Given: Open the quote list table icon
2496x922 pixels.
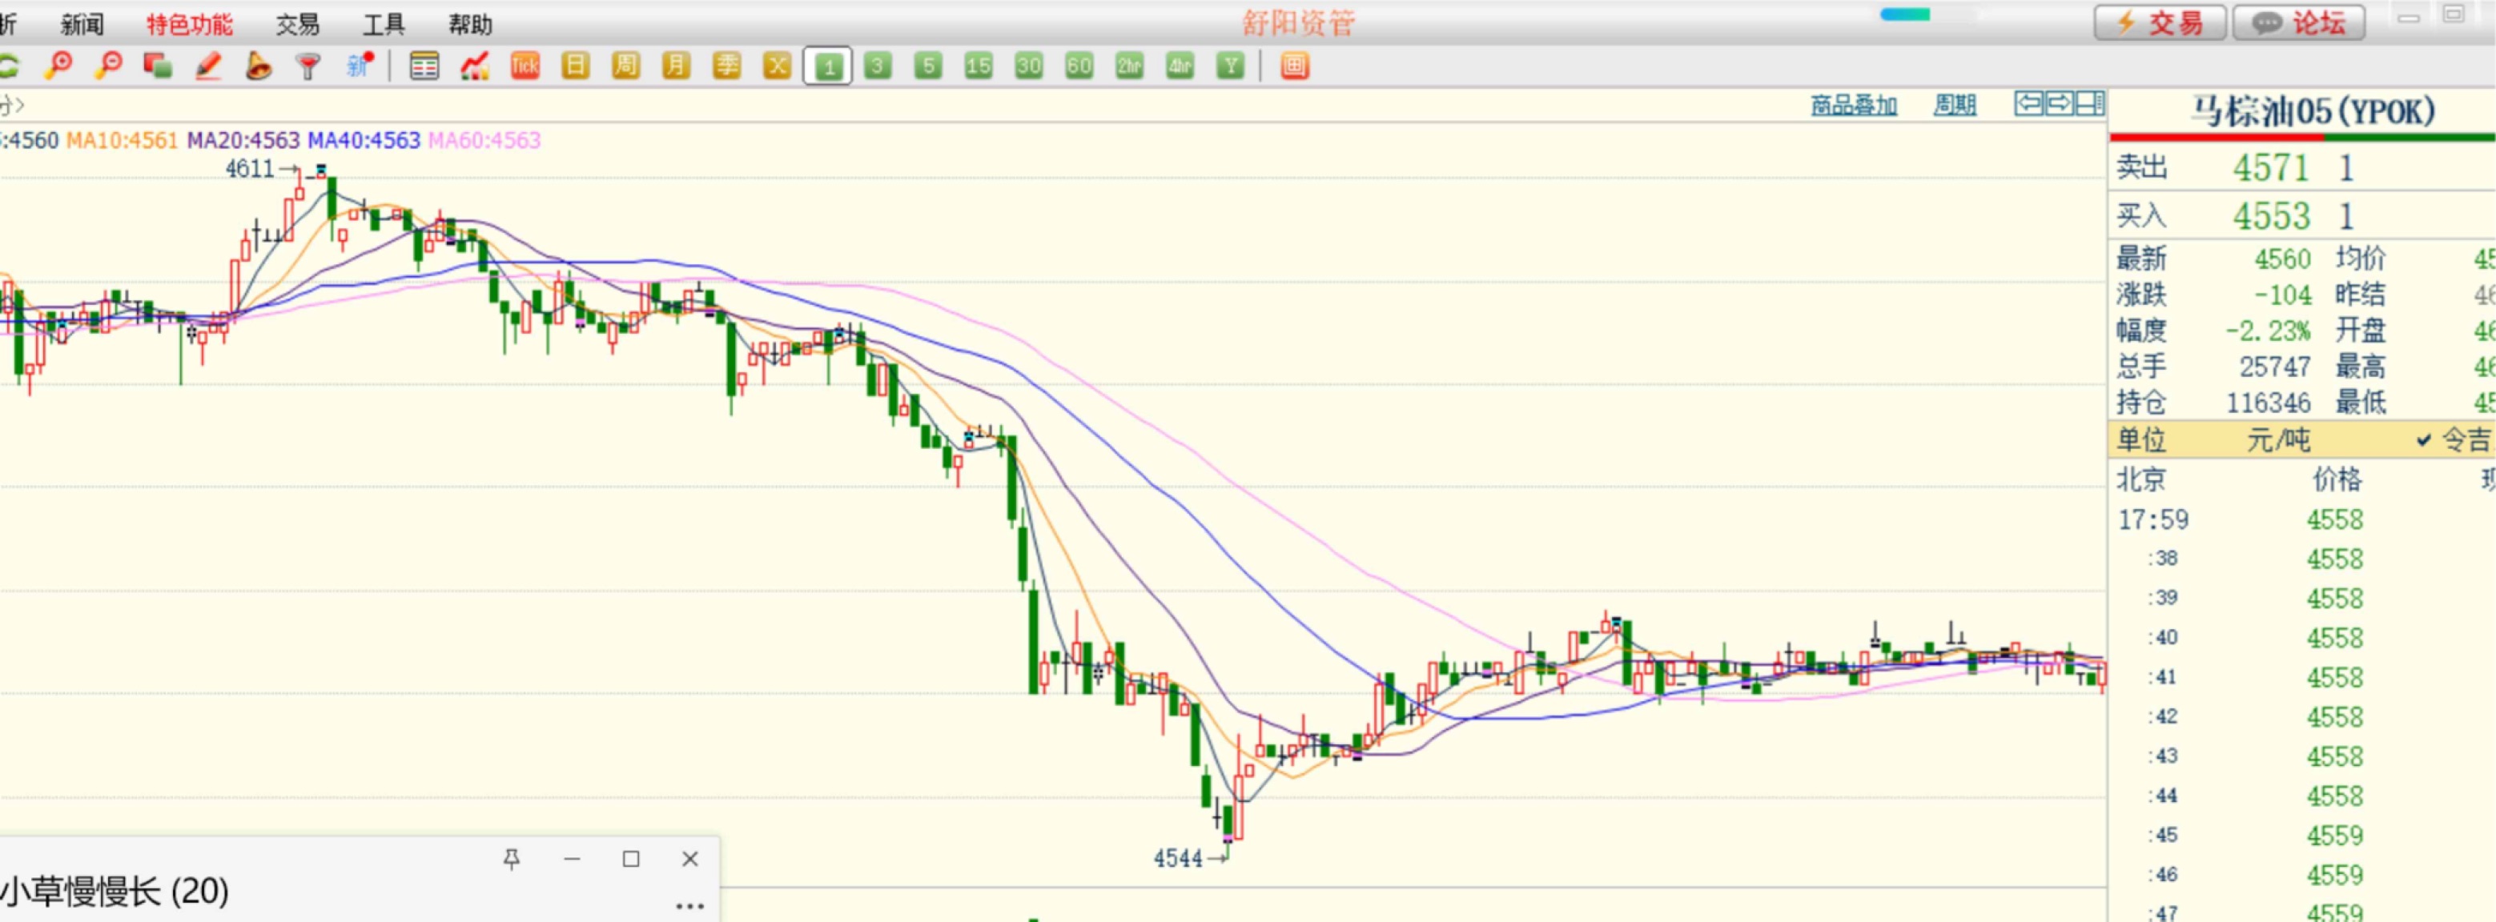Looking at the screenshot, I should pos(424,66).
